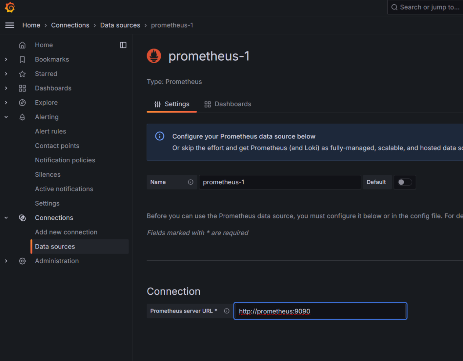Image resolution: width=463 pixels, height=361 pixels.
Task: Open Bookmarks in the sidebar
Action: (x=52, y=59)
